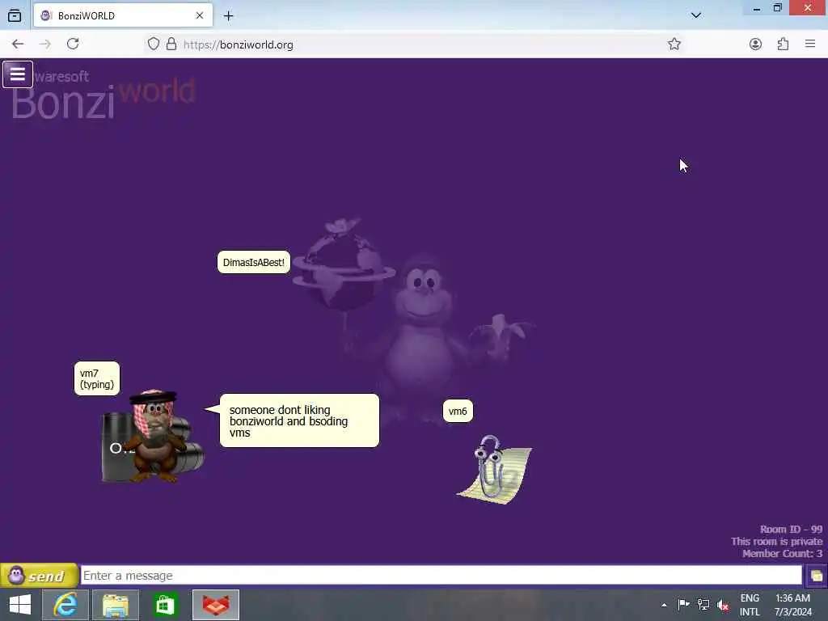The image size is (828, 621).
Task: Select the BonziWORLD tab
Action: 123,16
